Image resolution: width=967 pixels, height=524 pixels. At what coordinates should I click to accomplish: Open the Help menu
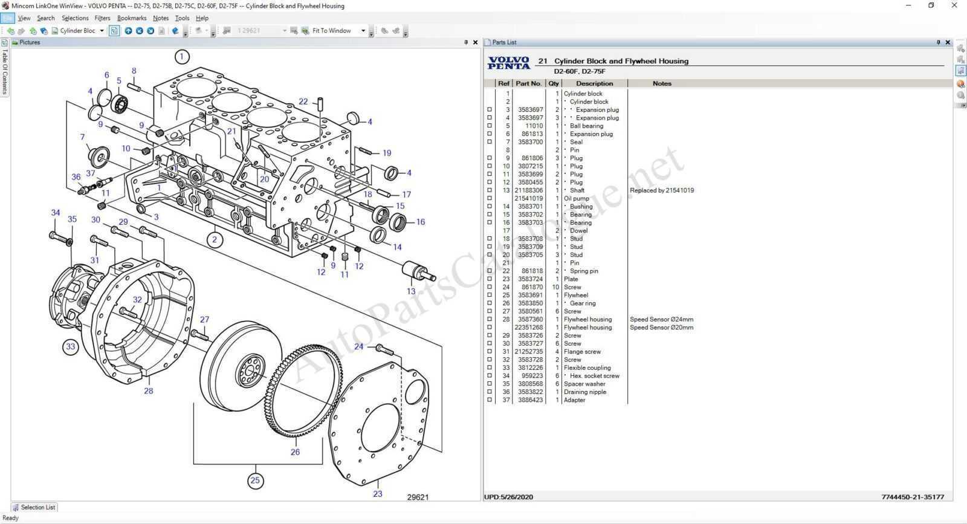click(202, 18)
